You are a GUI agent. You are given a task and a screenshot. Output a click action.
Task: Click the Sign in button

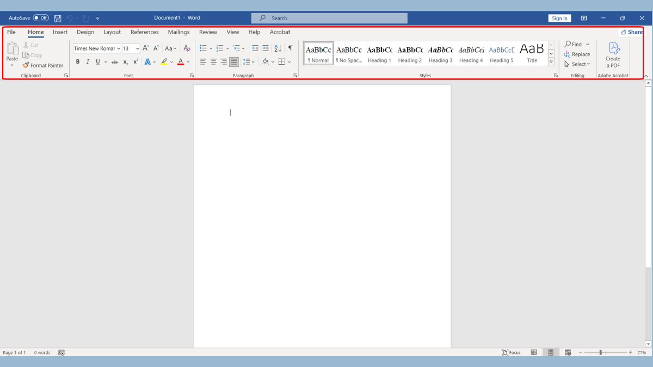(x=559, y=18)
